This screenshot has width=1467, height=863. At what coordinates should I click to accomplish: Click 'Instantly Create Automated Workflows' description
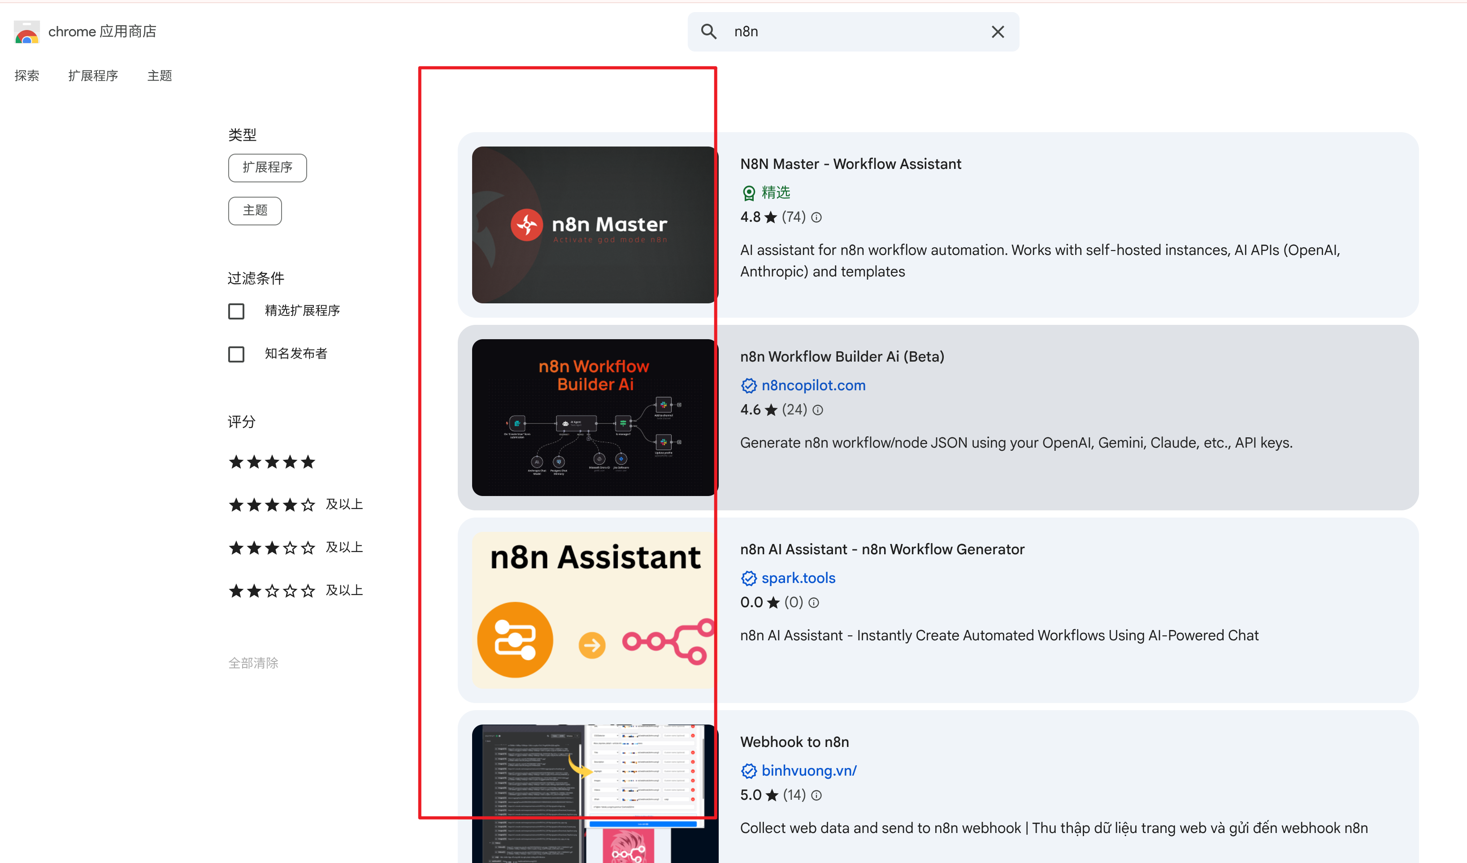point(999,635)
